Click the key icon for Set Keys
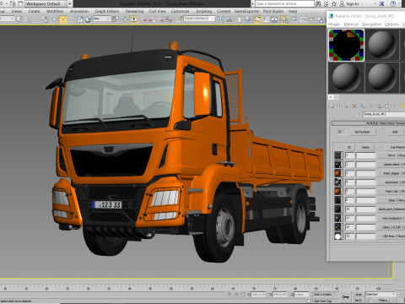This screenshot has width=405, height=304. [346, 297]
